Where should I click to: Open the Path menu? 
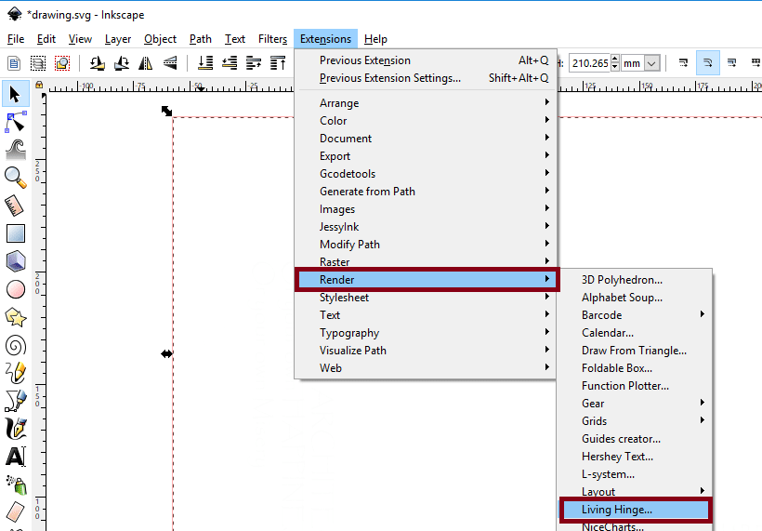(200, 39)
